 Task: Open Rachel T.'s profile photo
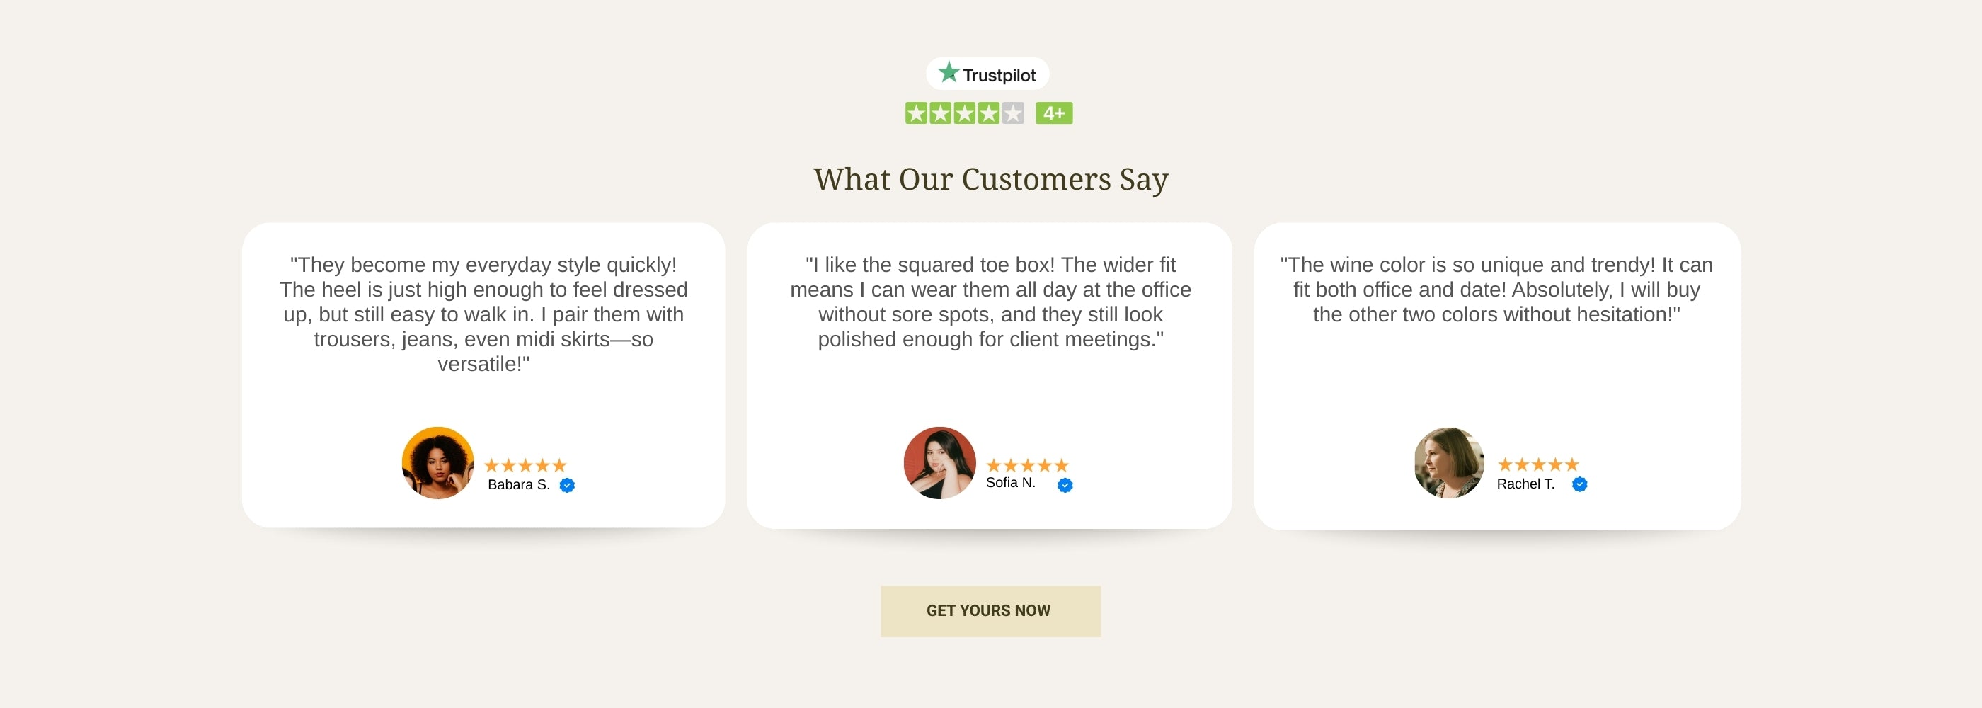[x=1449, y=462]
